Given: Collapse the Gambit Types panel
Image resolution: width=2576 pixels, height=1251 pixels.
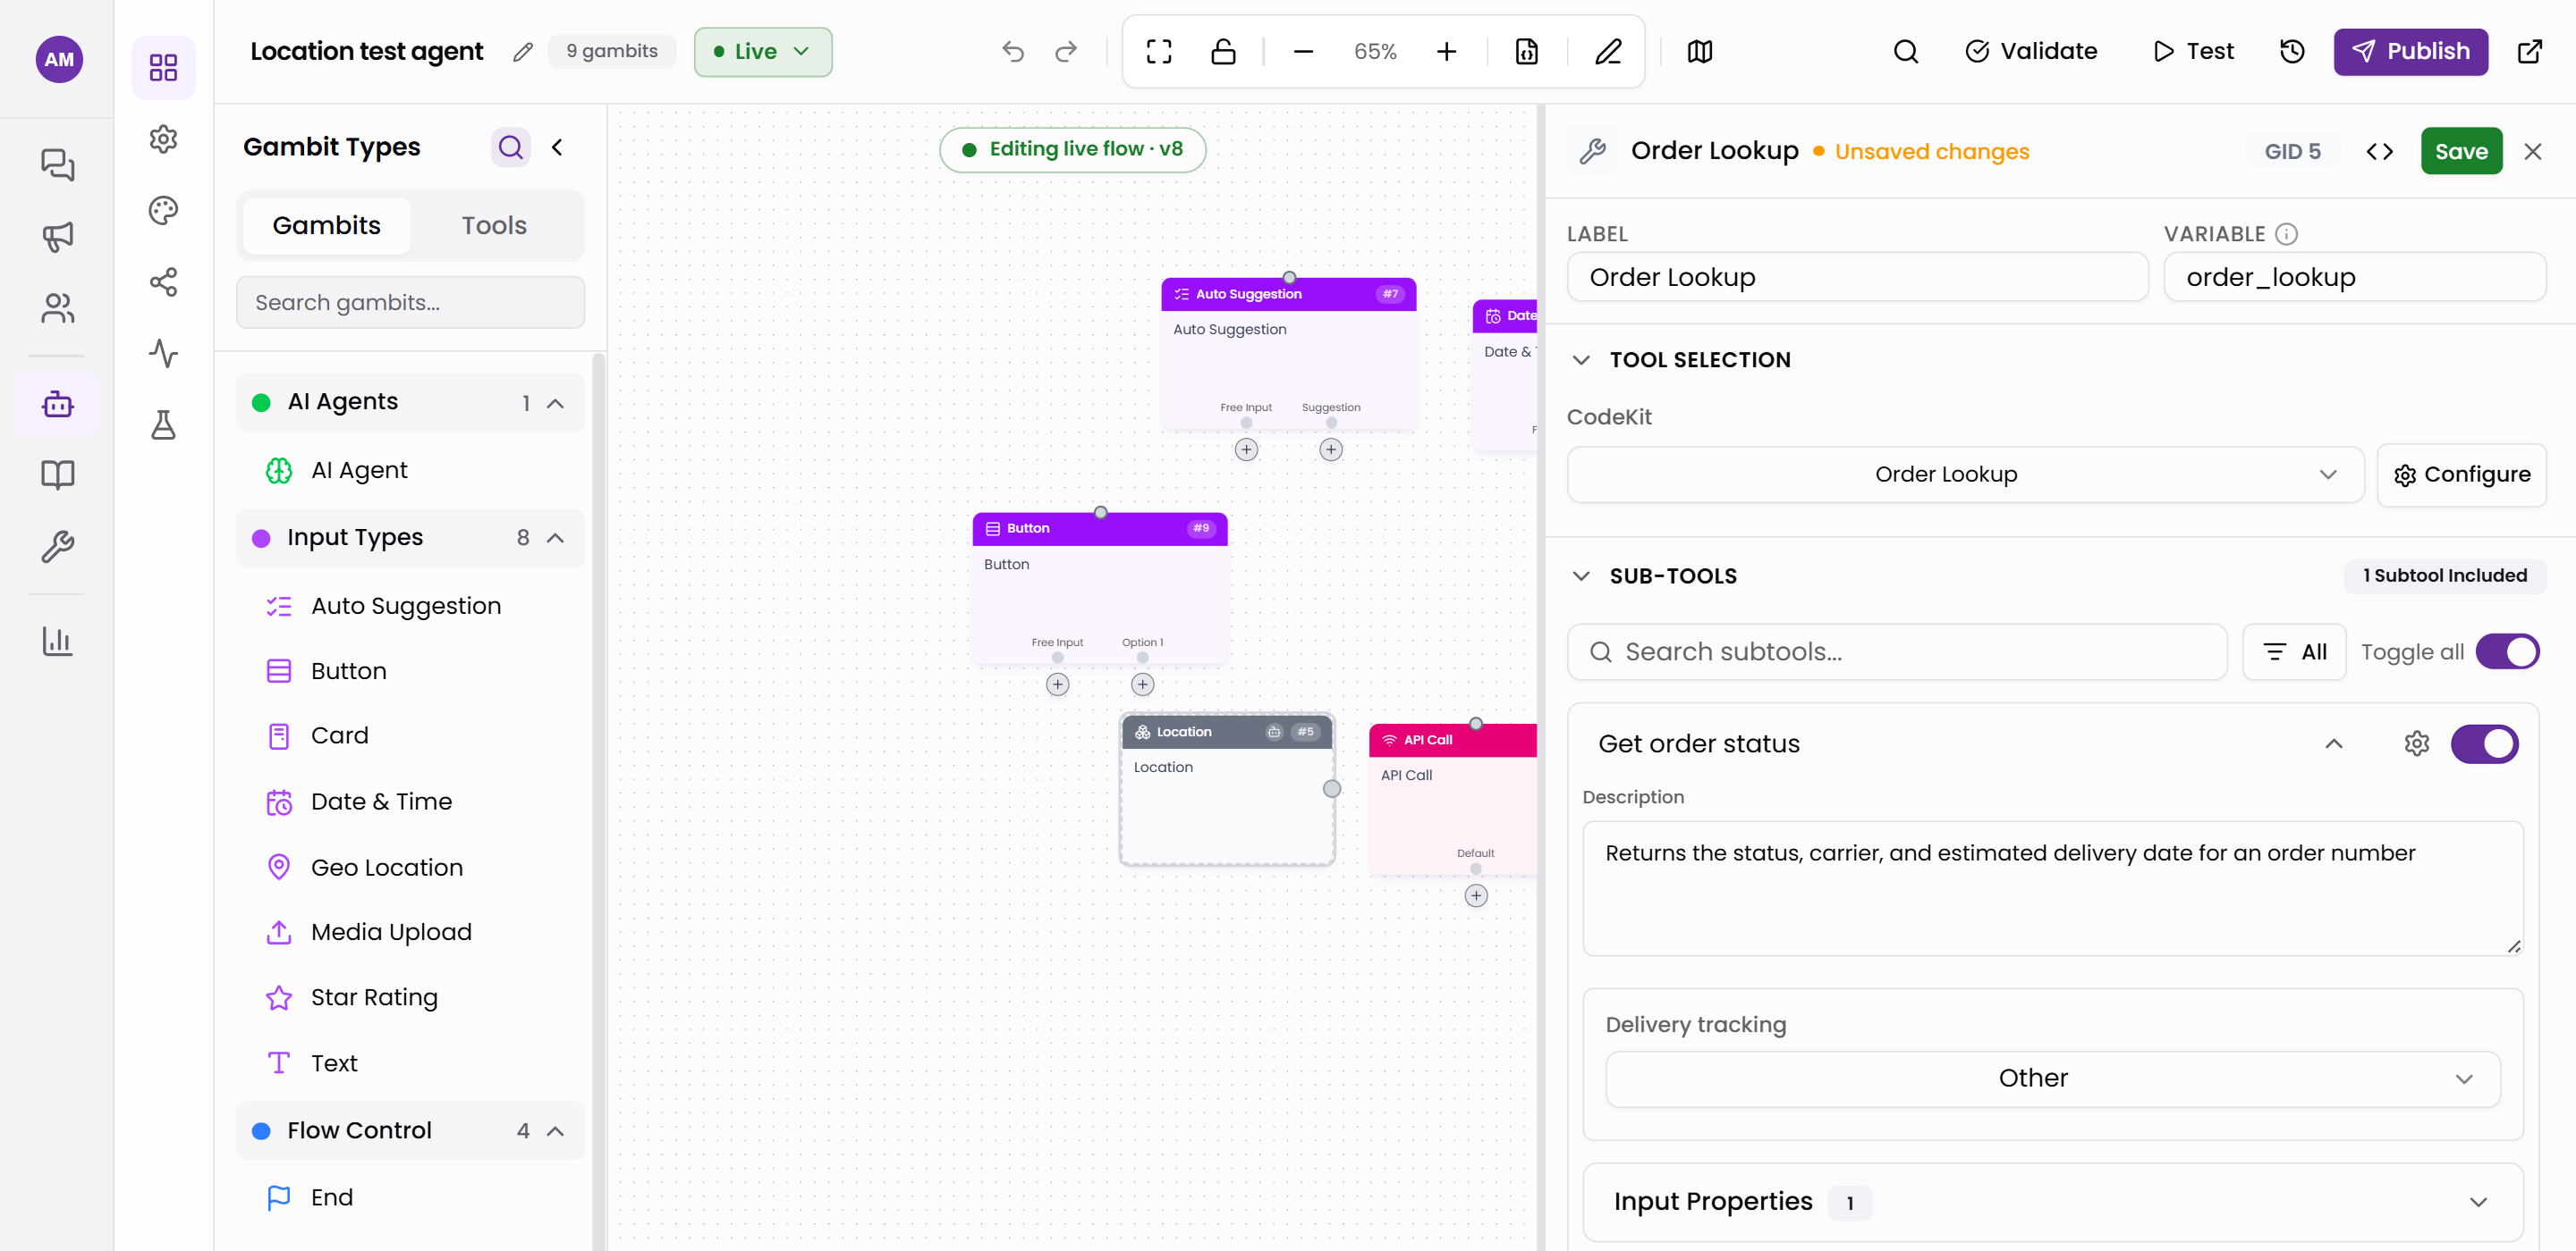Looking at the screenshot, I should (x=557, y=147).
